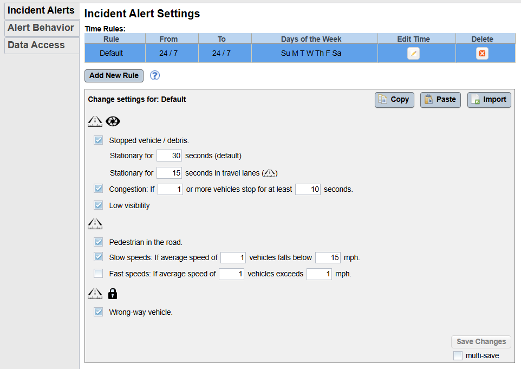The height and width of the screenshot is (369, 521).
Task: Open the Incident Alerts tab
Action: (42, 11)
